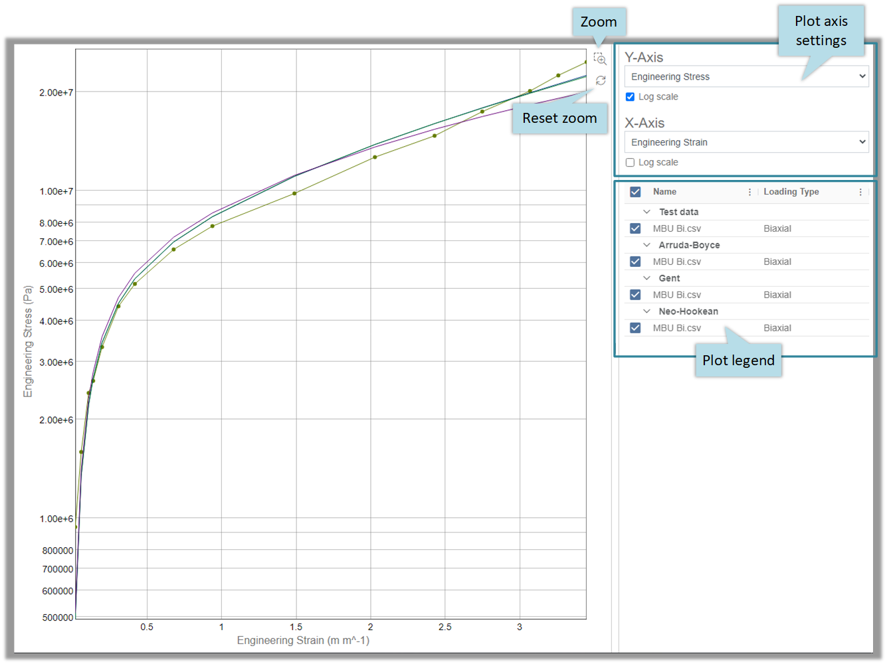
Task: Click the Zoom magnifier icon
Action: coord(600,60)
